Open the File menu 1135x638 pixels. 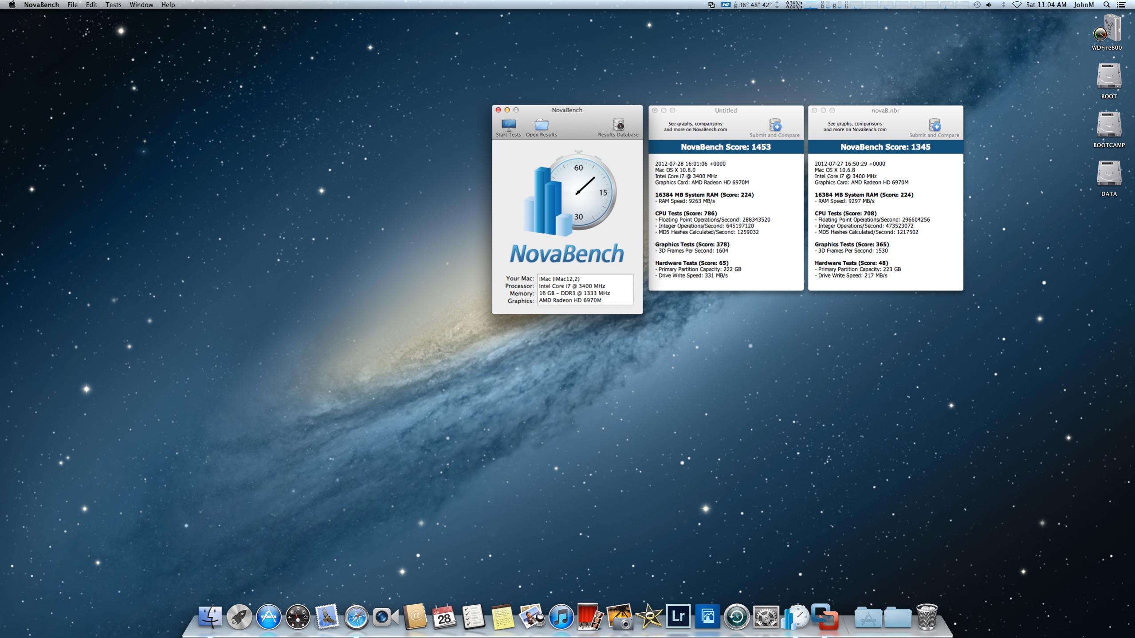(x=72, y=4)
